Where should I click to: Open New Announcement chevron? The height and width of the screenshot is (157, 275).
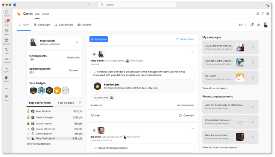point(253,137)
